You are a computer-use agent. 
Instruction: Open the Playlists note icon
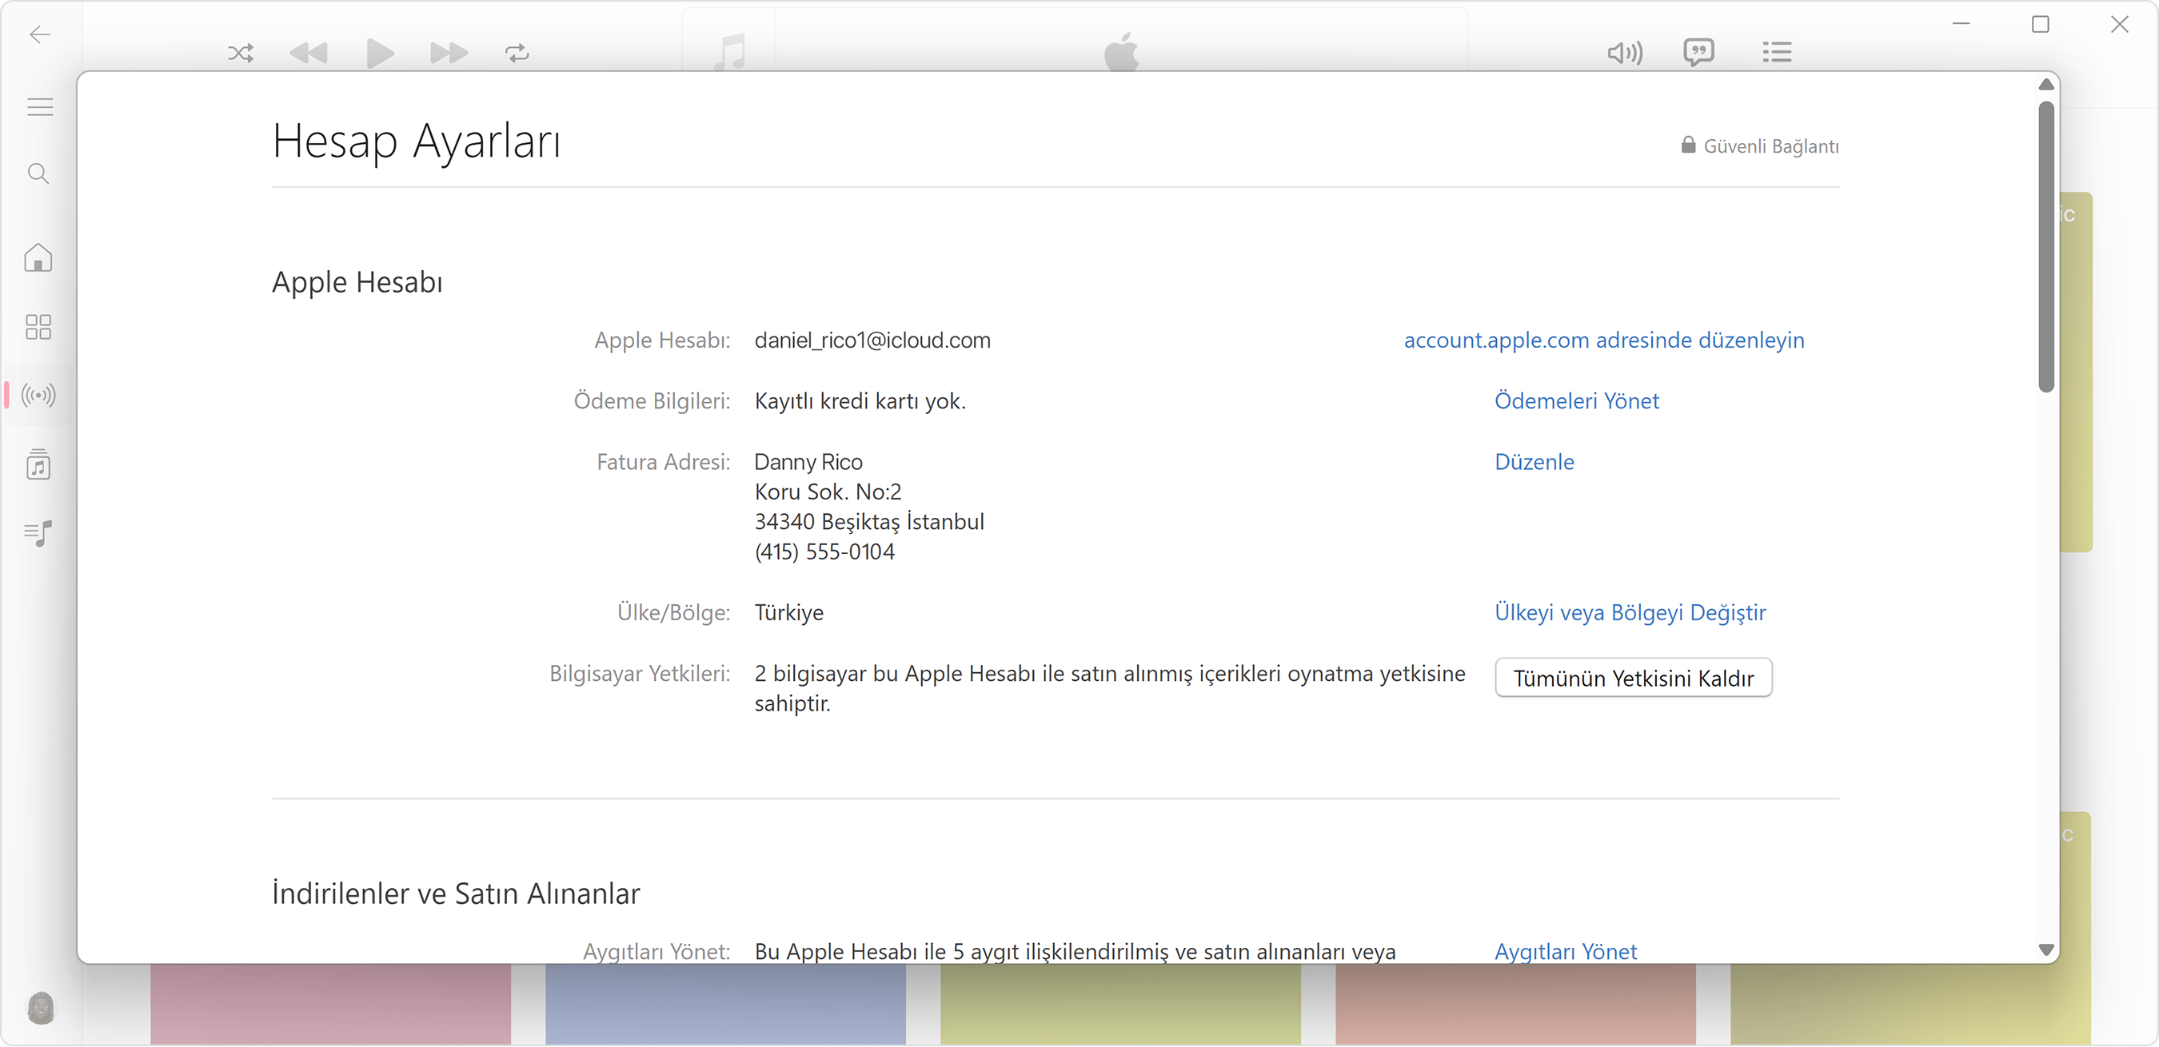[38, 533]
